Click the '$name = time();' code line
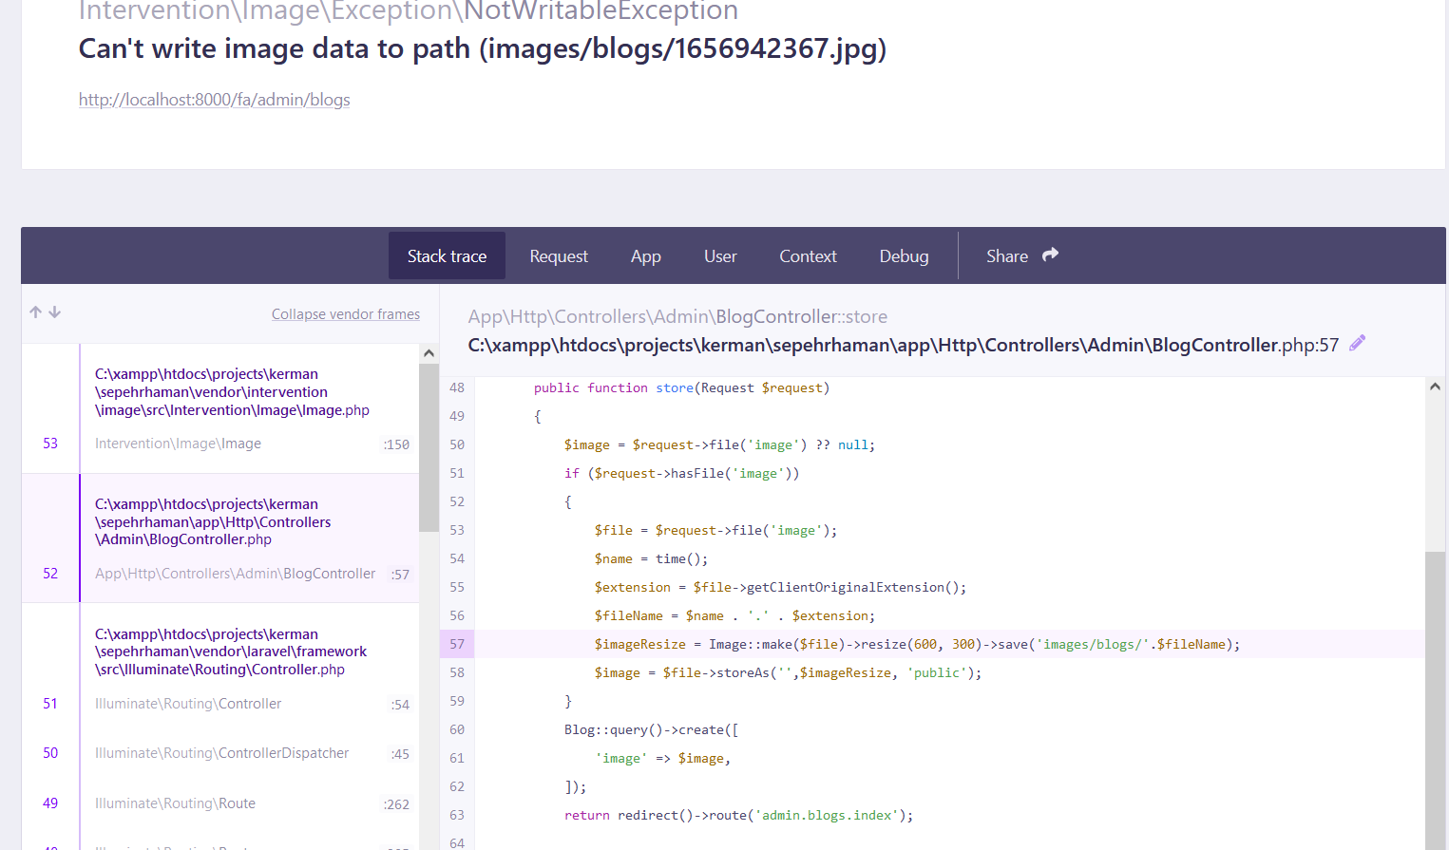Image resolution: width=1449 pixels, height=850 pixels. pos(651,558)
